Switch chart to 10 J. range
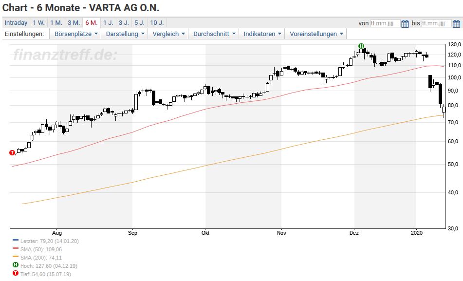The height and width of the screenshot is (281, 463). coord(157,23)
